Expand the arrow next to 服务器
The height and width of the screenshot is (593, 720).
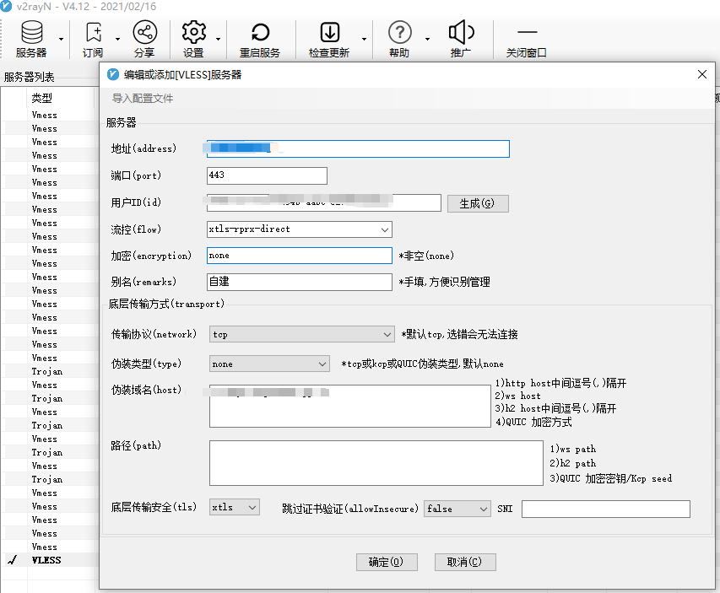click(61, 40)
